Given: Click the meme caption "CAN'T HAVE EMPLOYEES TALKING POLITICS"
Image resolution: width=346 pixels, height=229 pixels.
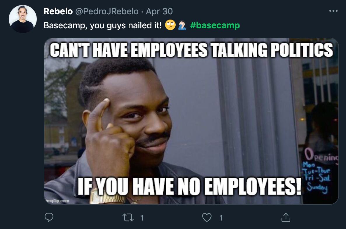Looking at the screenshot, I should tap(191, 50).
